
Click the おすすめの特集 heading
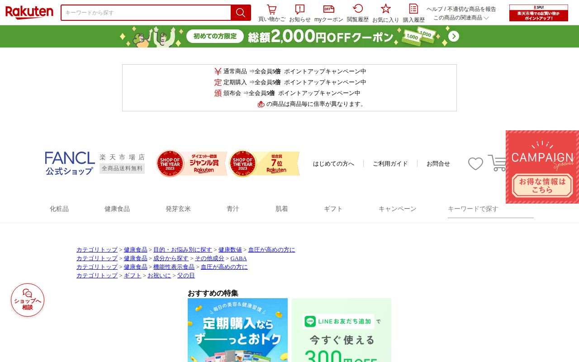coord(213,293)
